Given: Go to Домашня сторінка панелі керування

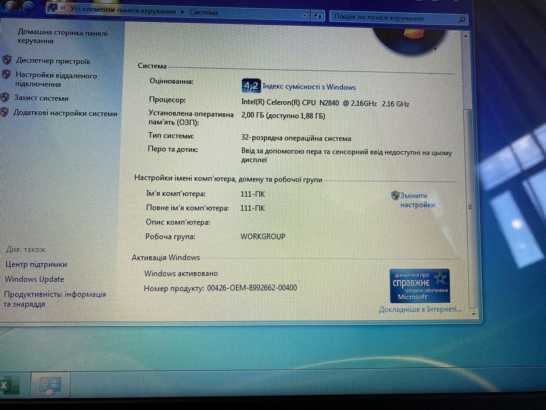Looking at the screenshot, I should tap(63, 36).
